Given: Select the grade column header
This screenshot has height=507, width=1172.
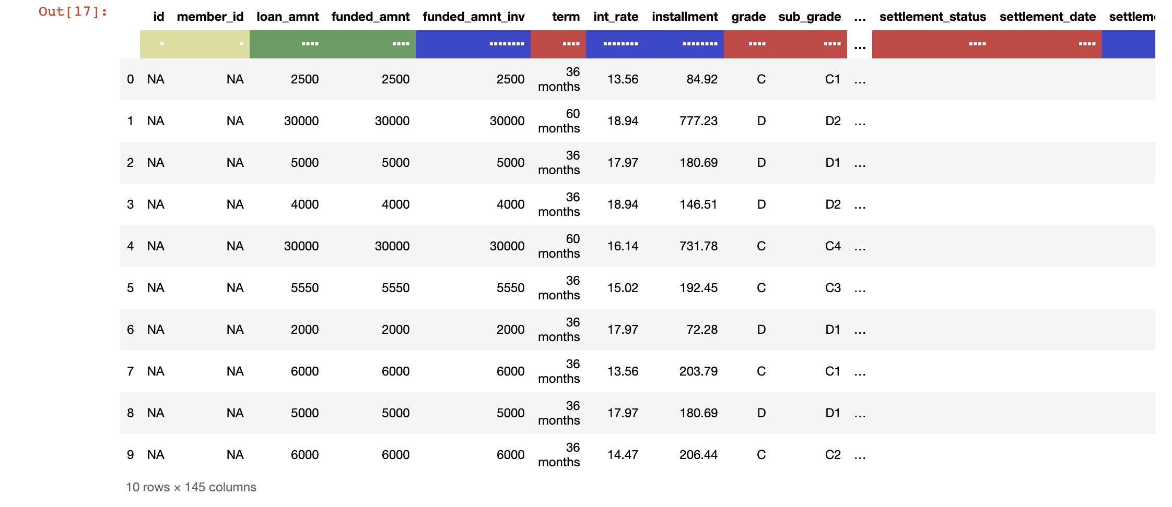Looking at the screenshot, I should click(748, 16).
